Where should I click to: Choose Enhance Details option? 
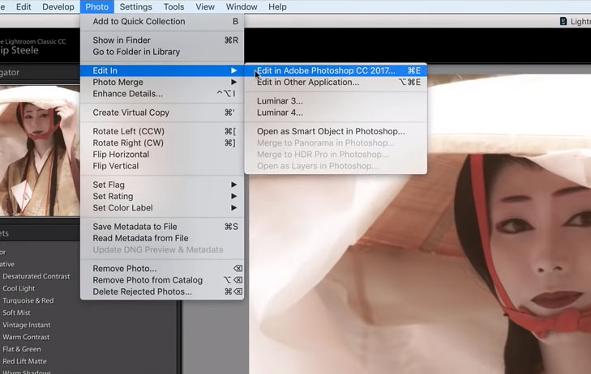tap(162, 94)
